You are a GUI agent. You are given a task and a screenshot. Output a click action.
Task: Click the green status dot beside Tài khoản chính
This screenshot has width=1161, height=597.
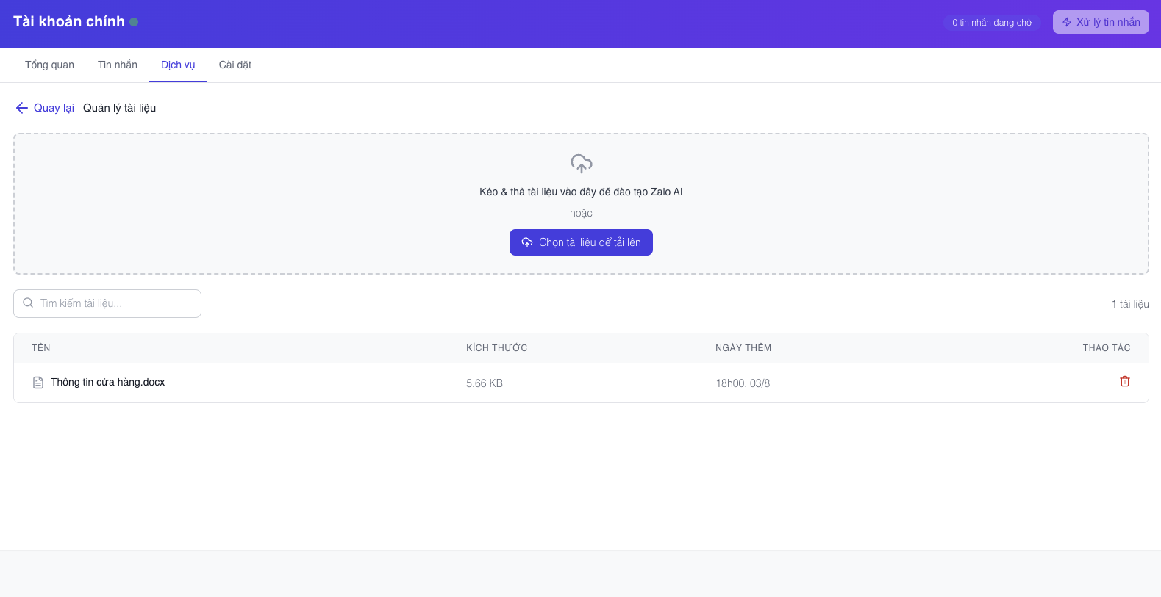pyautogui.click(x=134, y=22)
